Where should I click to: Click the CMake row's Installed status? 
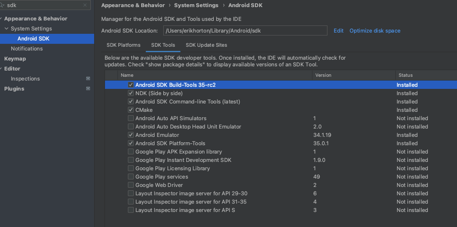[x=407, y=110]
